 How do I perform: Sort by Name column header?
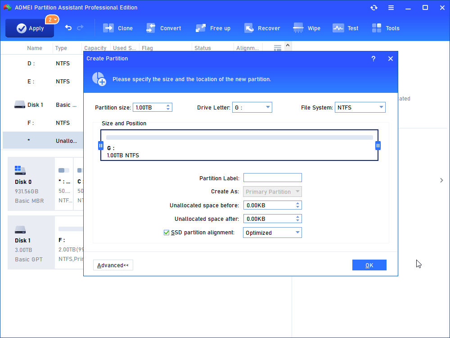pos(35,48)
